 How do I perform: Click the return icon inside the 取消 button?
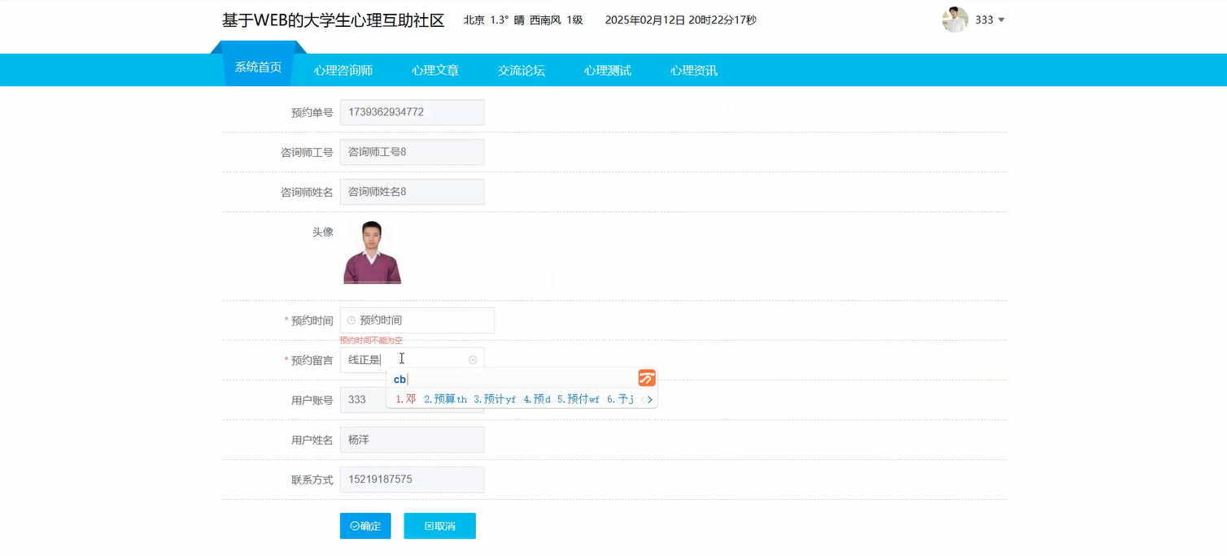[x=430, y=526]
